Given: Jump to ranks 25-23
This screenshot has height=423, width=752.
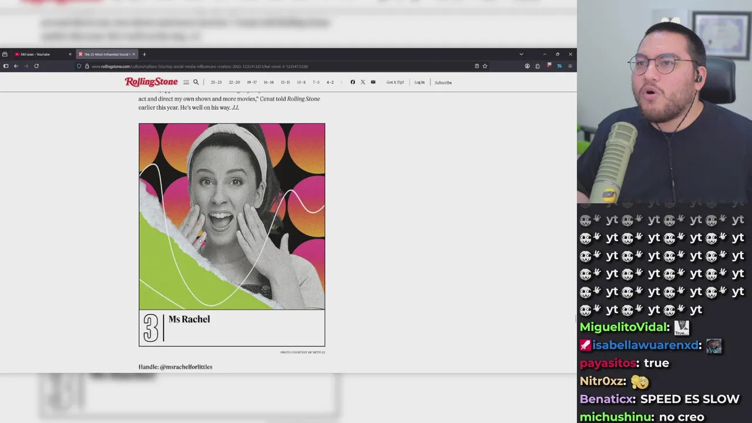Looking at the screenshot, I should pos(216,82).
